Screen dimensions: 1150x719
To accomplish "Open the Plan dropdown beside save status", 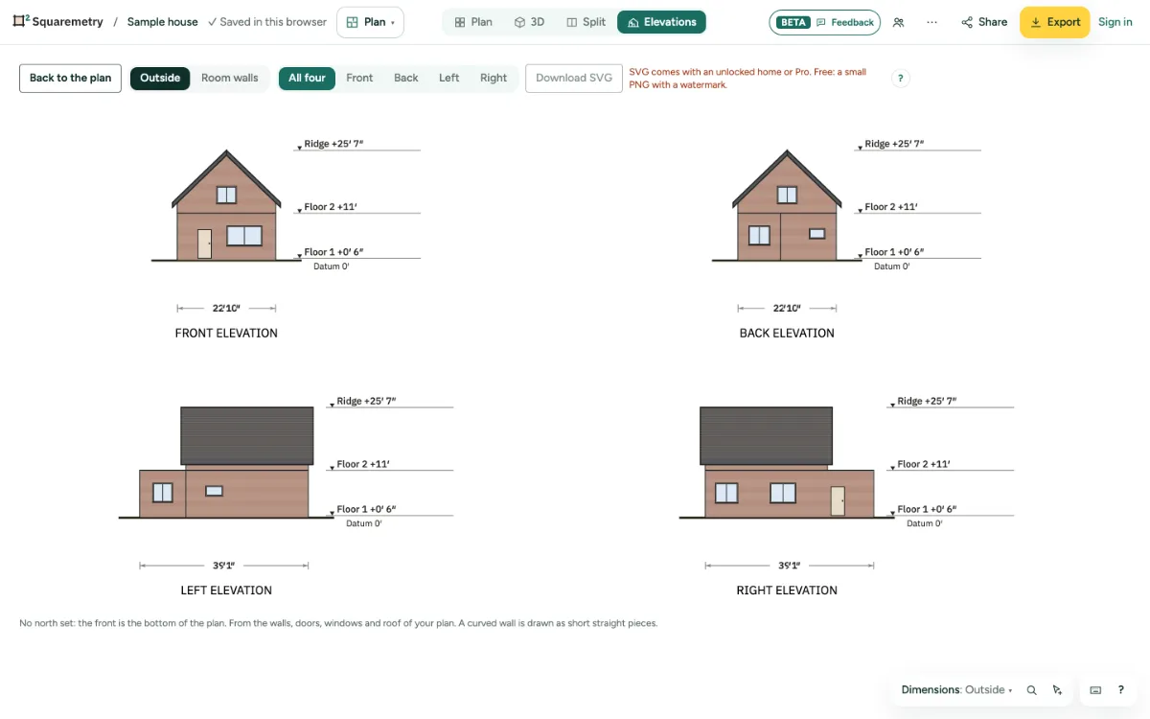I will tap(370, 22).
